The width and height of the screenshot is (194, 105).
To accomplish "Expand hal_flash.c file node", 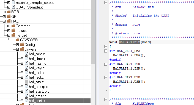I will tap(22, 63).
